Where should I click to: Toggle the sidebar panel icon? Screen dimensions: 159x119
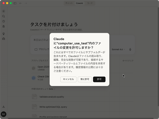(15, 3)
